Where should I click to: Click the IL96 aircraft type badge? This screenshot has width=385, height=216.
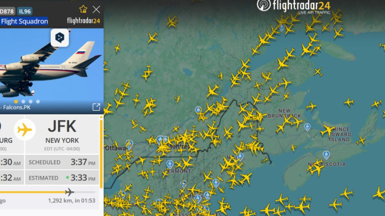point(25,11)
